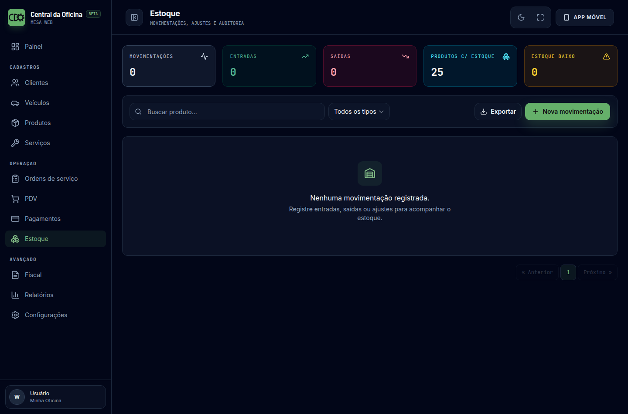
Task: Enter fullscreen using the expand icon
Action: (540, 17)
